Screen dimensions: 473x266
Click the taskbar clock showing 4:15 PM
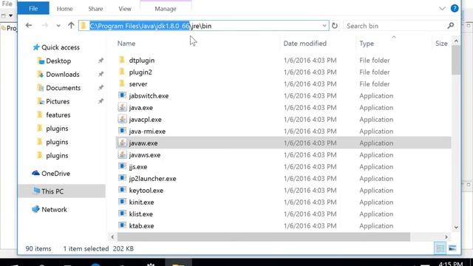451,264
